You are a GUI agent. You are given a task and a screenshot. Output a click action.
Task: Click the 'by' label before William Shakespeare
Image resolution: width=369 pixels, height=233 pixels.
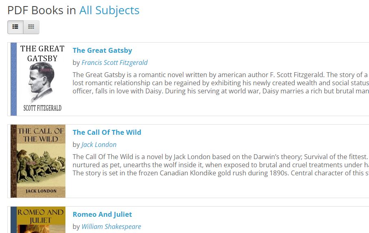point(76,227)
